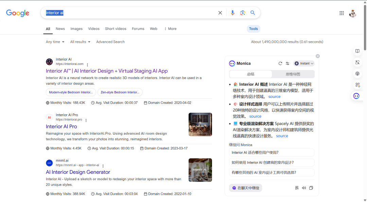Click the Monica save-to-memo icon

297,188
